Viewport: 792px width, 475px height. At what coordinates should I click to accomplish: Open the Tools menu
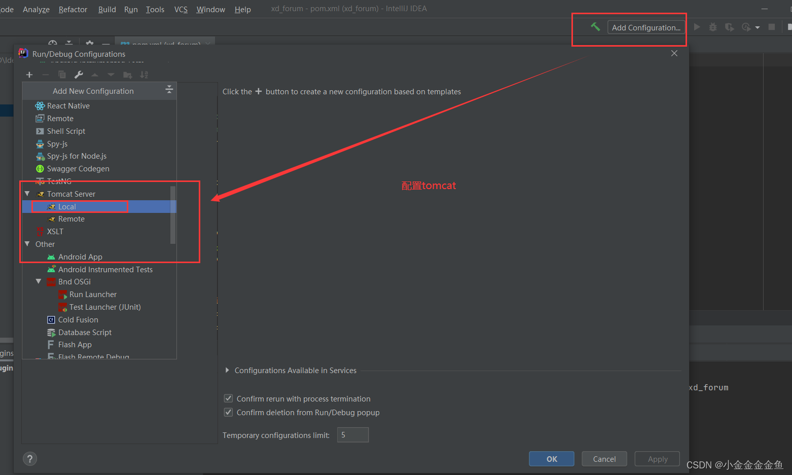(x=155, y=10)
